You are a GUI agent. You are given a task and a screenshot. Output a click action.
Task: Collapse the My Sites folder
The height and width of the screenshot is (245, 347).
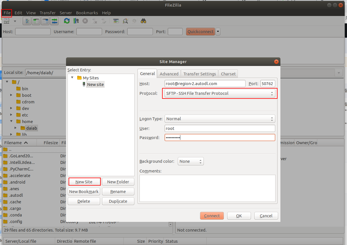tap(72, 78)
